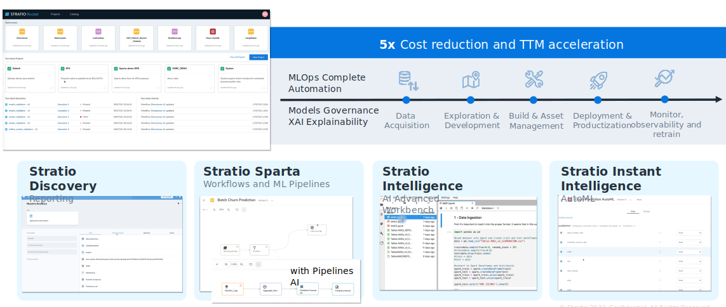
Task: Click the New Project button
Action: [259, 57]
